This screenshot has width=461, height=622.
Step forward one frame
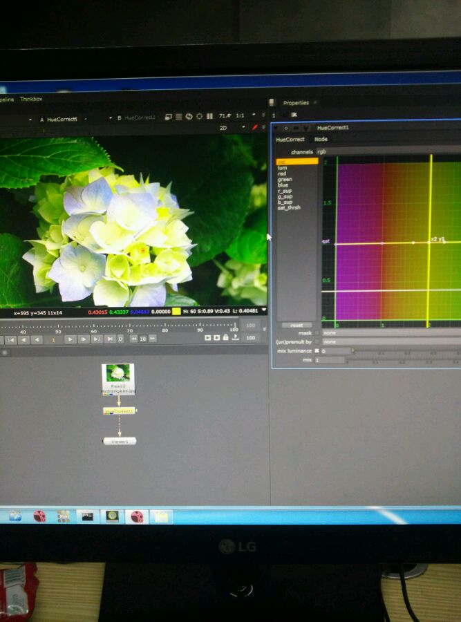(x=84, y=339)
